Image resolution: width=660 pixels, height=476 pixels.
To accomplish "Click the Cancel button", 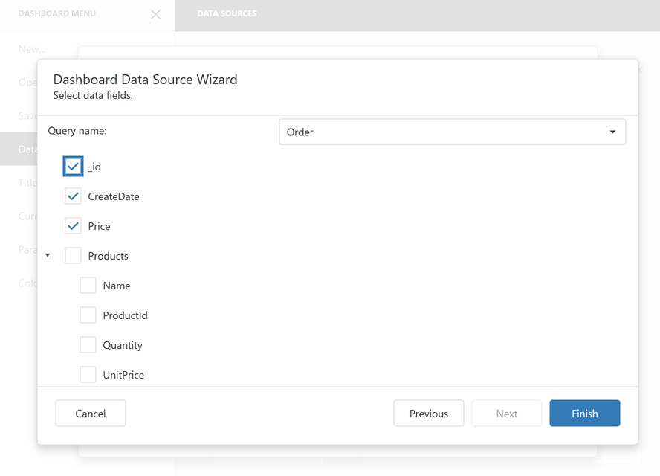I will [x=90, y=413].
